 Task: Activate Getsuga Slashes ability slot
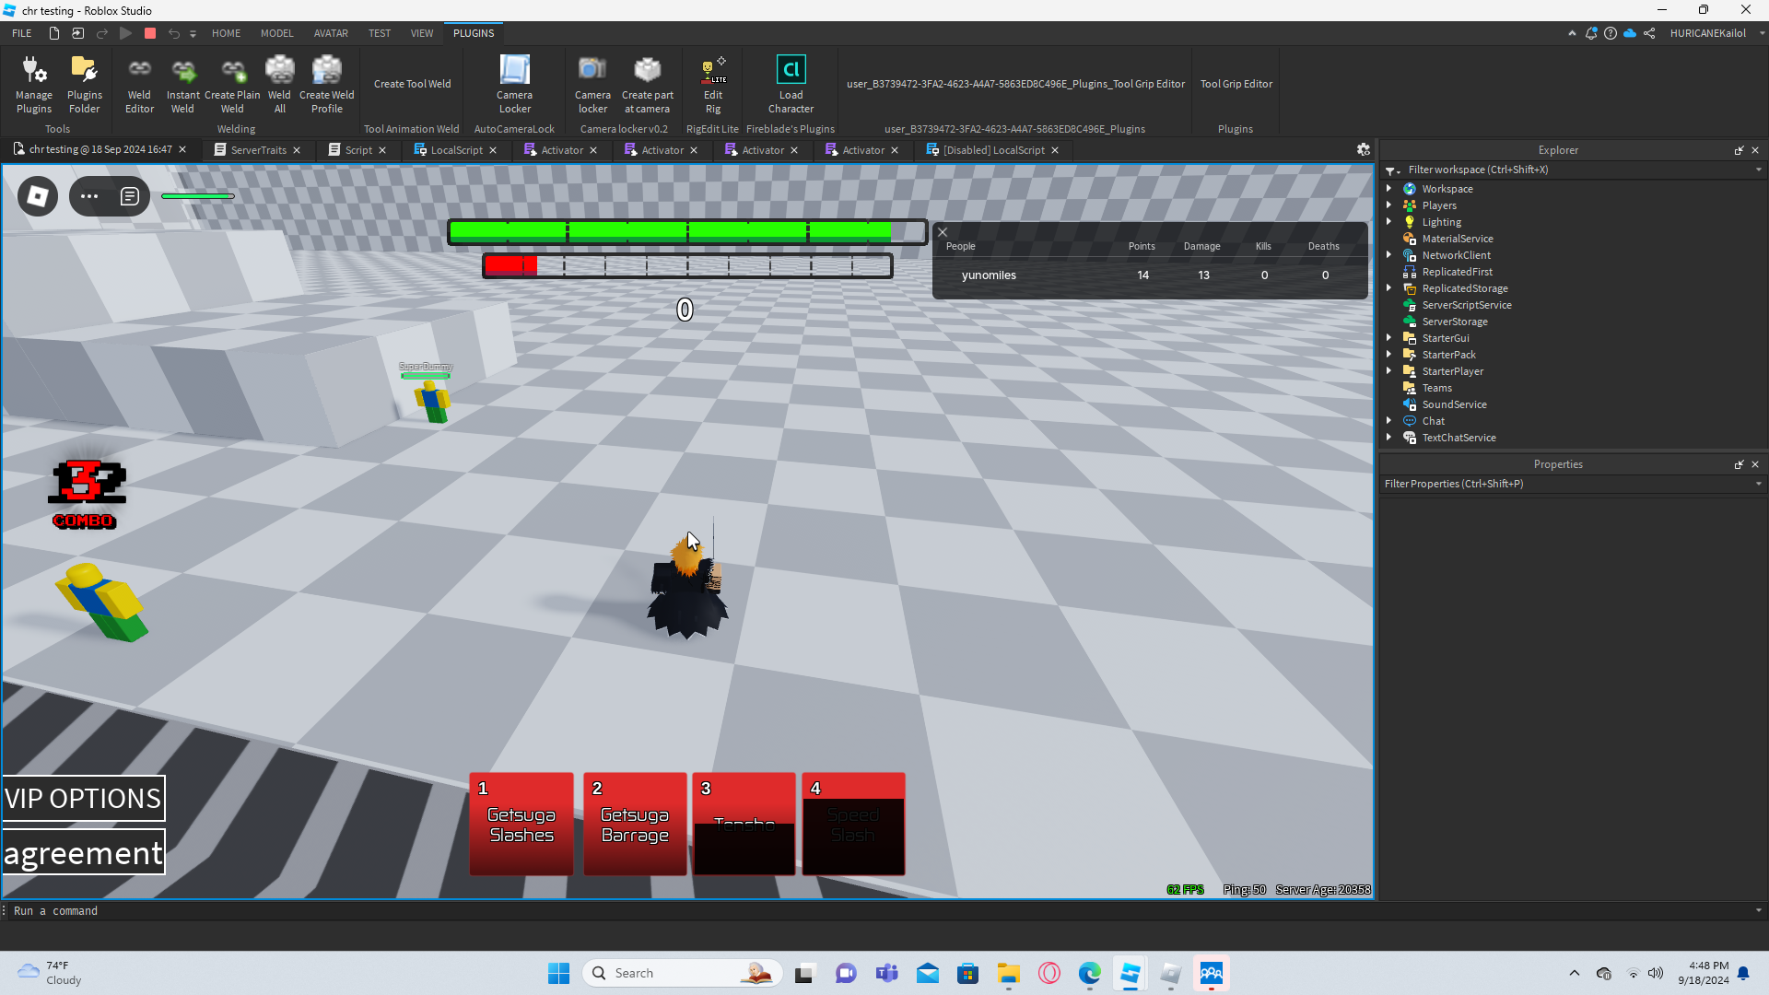coord(521,824)
